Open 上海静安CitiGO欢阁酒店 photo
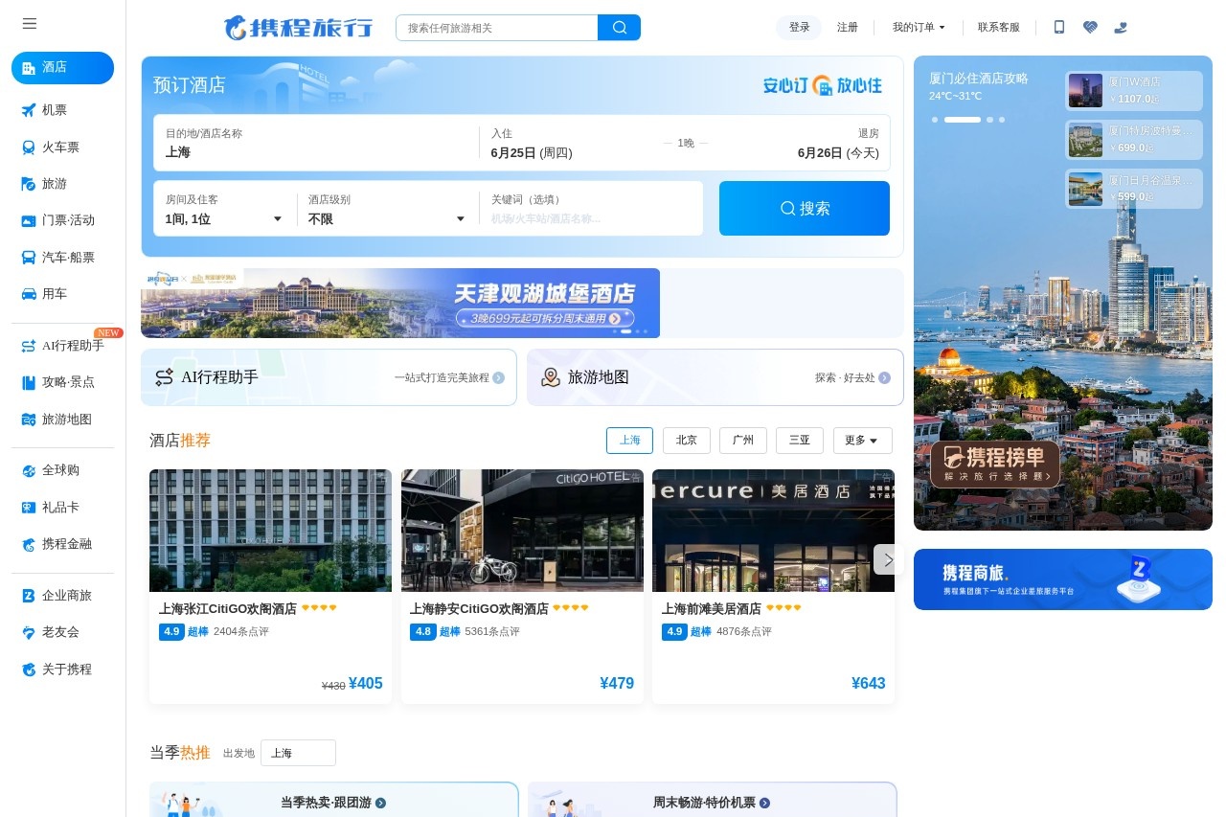Image resolution: width=1226 pixels, height=817 pixels. (x=522, y=531)
